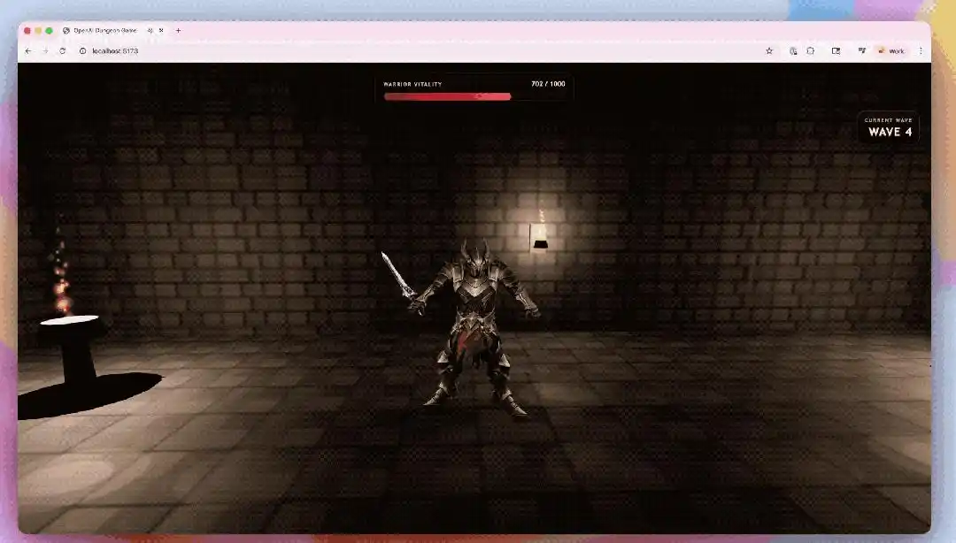Open the Work profile menu
The image size is (956, 543).
click(891, 51)
